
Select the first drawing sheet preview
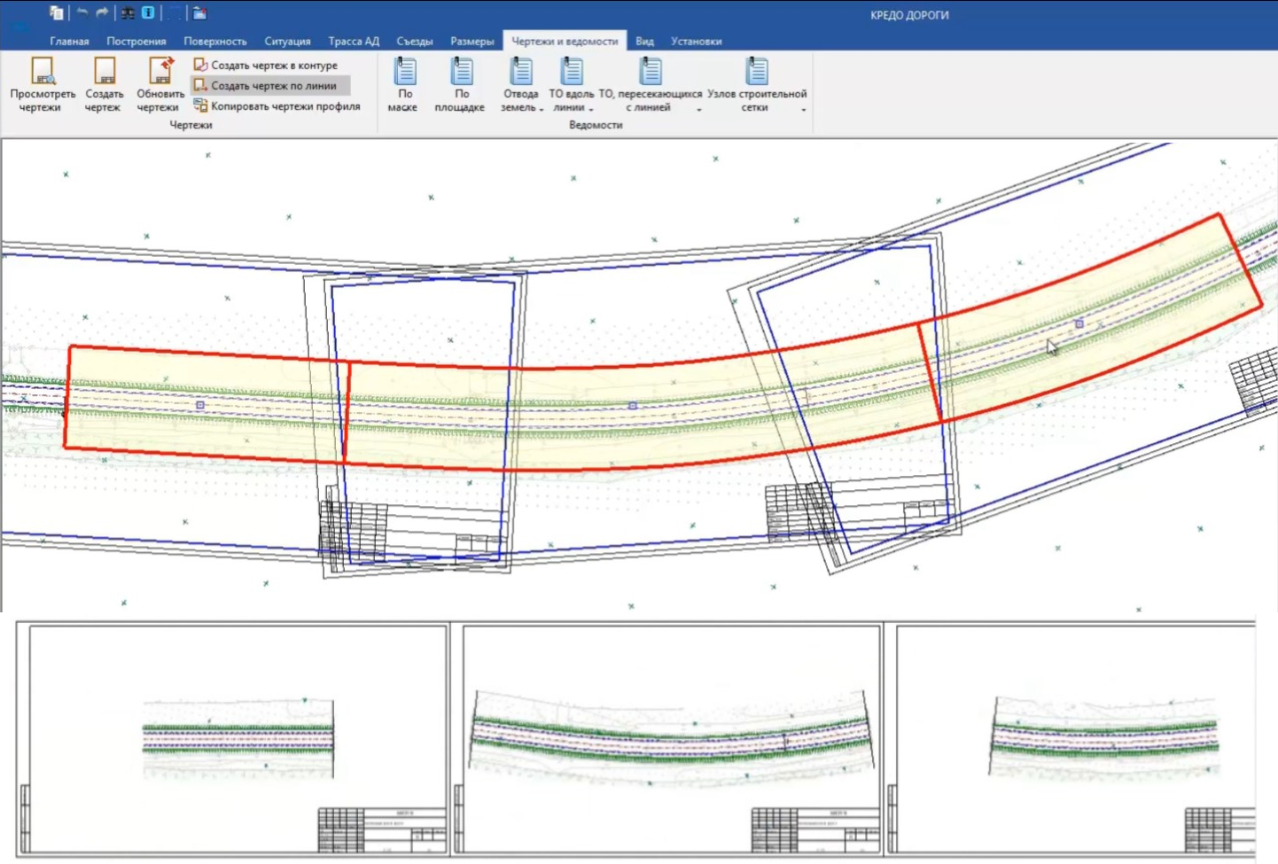pos(234,740)
